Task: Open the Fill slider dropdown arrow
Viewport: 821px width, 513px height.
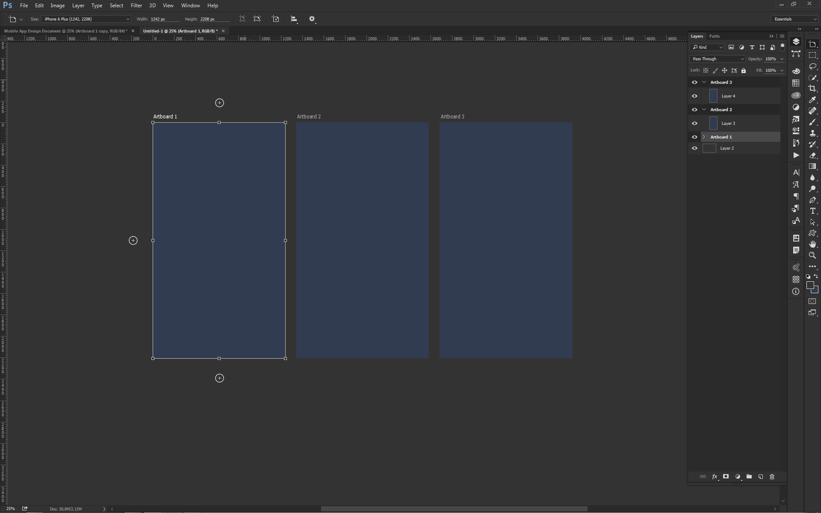Action: (x=782, y=71)
